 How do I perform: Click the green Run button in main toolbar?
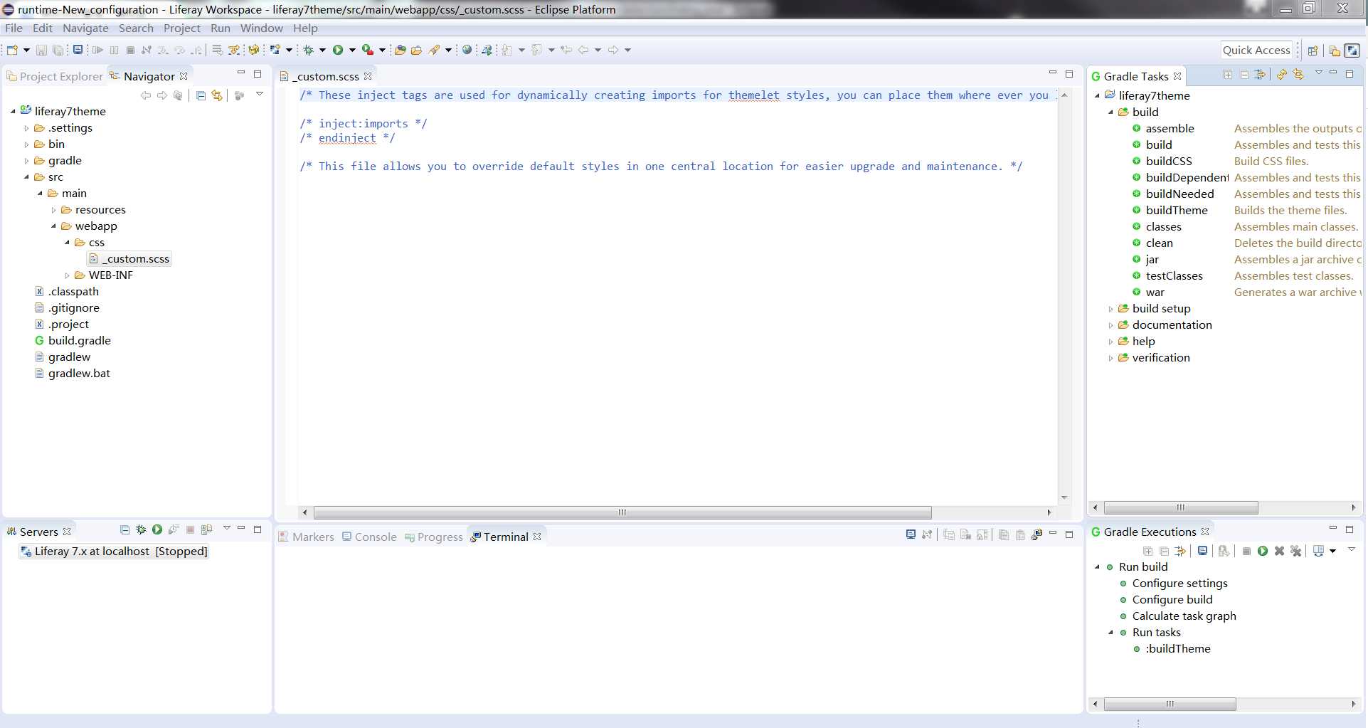(338, 50)
